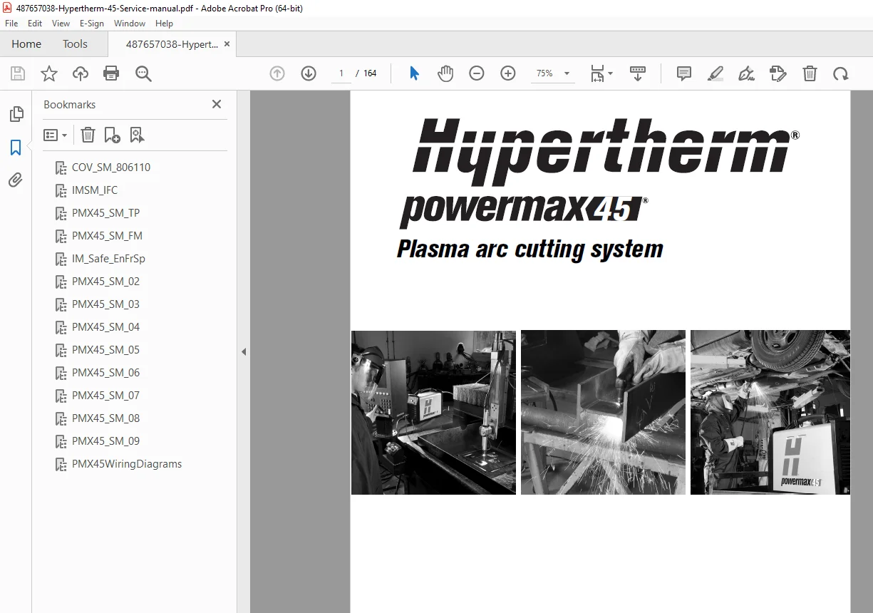The height and width of the screenshot is (613, 873).
Task: Rotate page clockwise icon
Action: pyautogui.click(x=841, y=73)
